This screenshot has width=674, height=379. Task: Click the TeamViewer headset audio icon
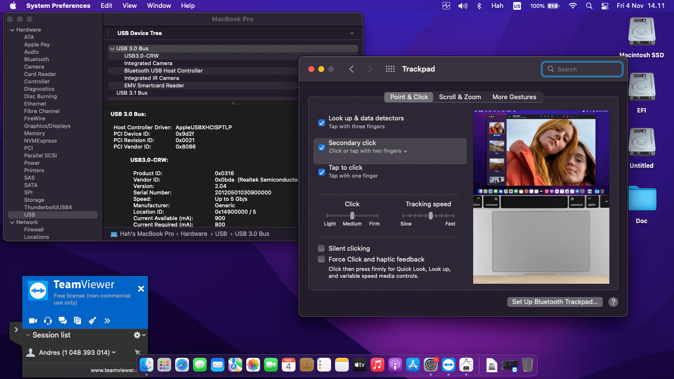pos(48,321)
